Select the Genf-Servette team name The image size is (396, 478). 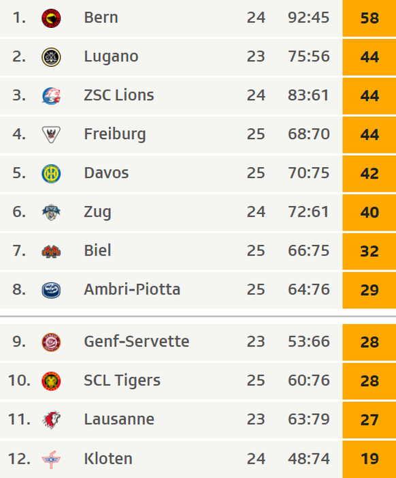[137, 342]
